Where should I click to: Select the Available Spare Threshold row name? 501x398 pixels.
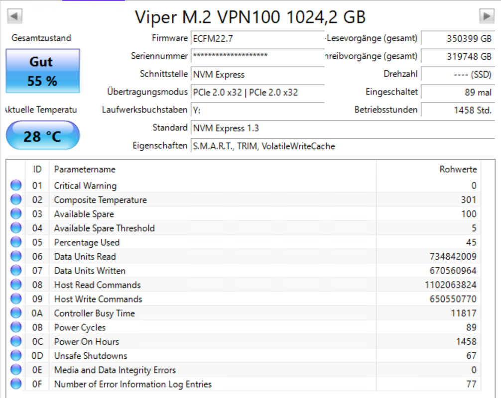click(x=105, y=228)
